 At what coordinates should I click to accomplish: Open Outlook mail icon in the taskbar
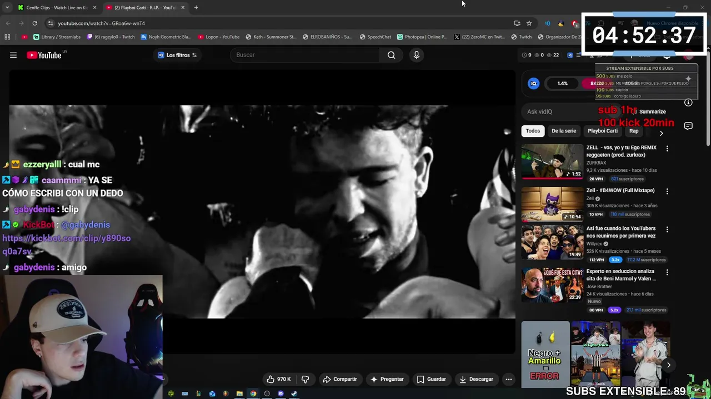[x=212, y=393]
